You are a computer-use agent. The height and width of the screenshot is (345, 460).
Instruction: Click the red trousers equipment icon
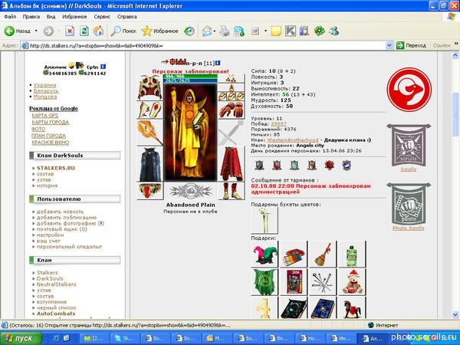[x=232, y=164]
